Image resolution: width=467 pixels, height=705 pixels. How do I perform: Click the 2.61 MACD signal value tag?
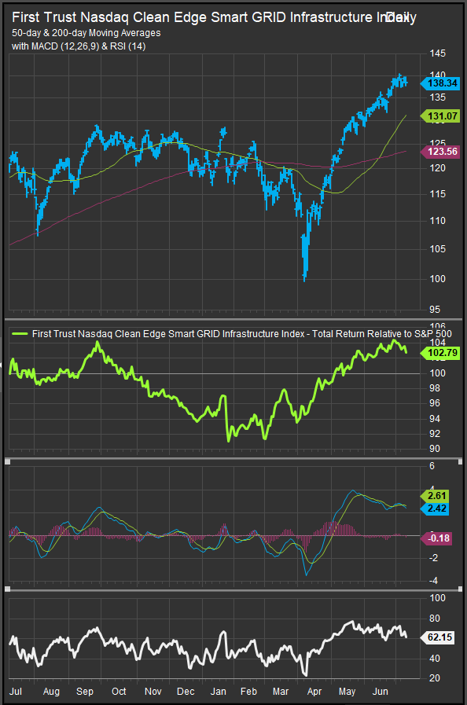pos(434,496)
